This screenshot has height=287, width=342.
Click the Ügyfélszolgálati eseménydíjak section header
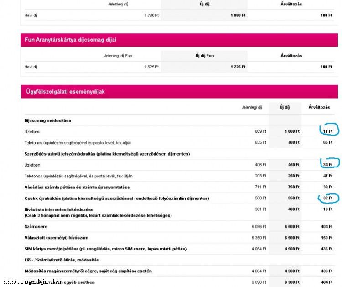[x=65, y=92]
